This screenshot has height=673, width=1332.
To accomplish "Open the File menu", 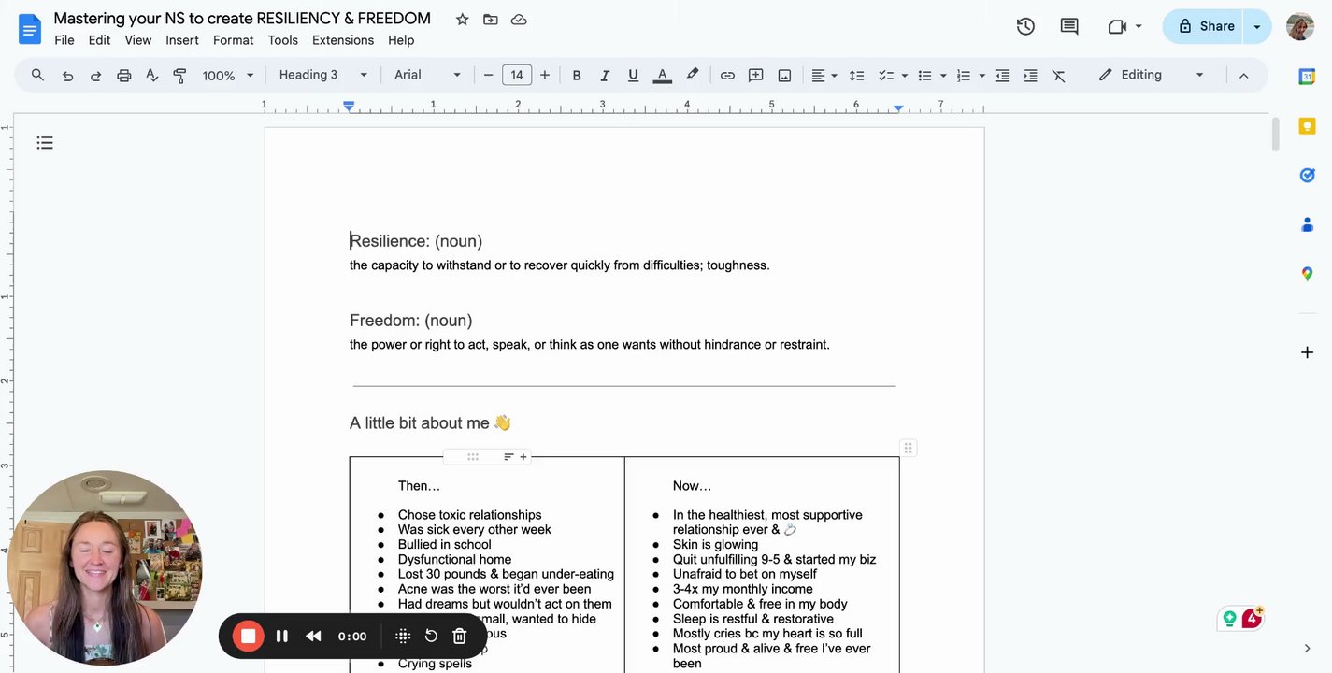I will pos(64,40).
